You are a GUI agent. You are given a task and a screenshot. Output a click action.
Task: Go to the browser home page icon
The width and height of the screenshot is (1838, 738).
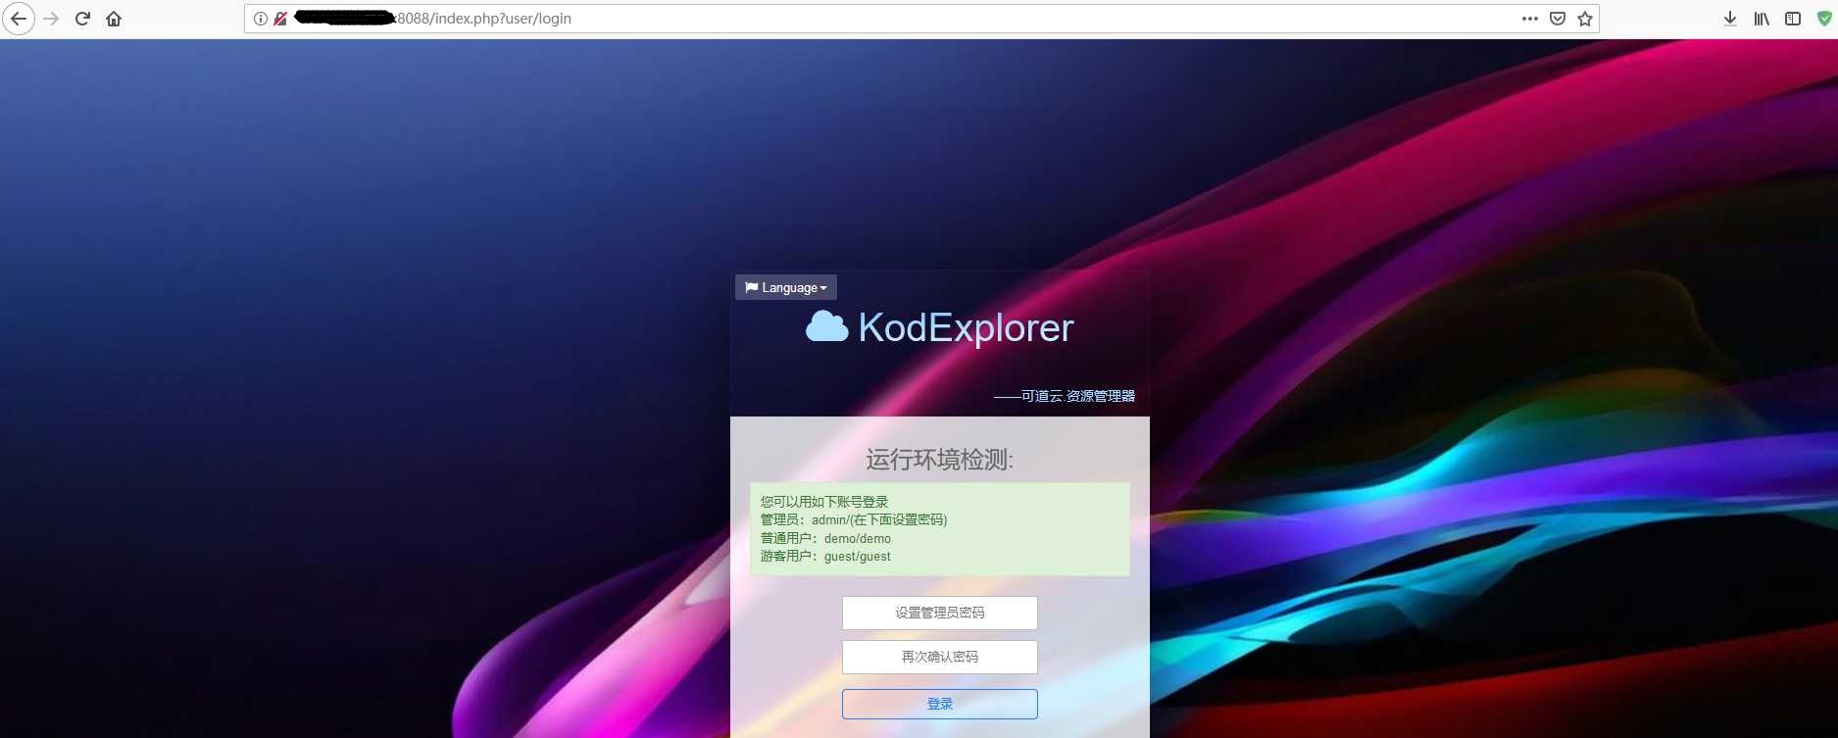114,19
